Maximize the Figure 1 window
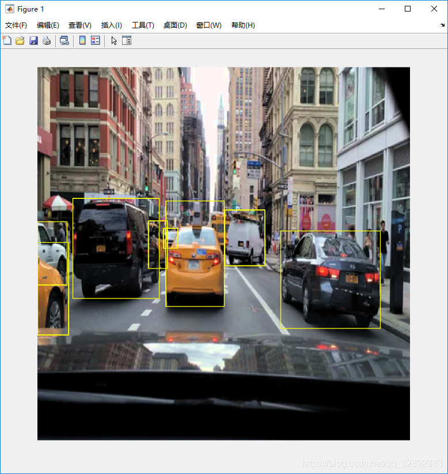Image resolution: width=448 pixels, height=474 pixels. pyautogui.click(x=408, y=9)
